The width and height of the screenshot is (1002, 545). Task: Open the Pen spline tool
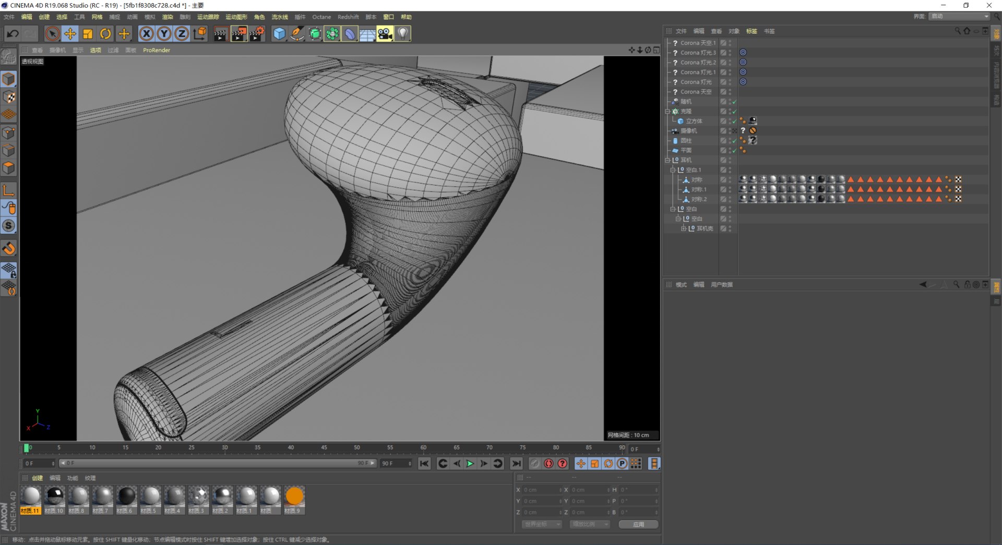[297, 34]
